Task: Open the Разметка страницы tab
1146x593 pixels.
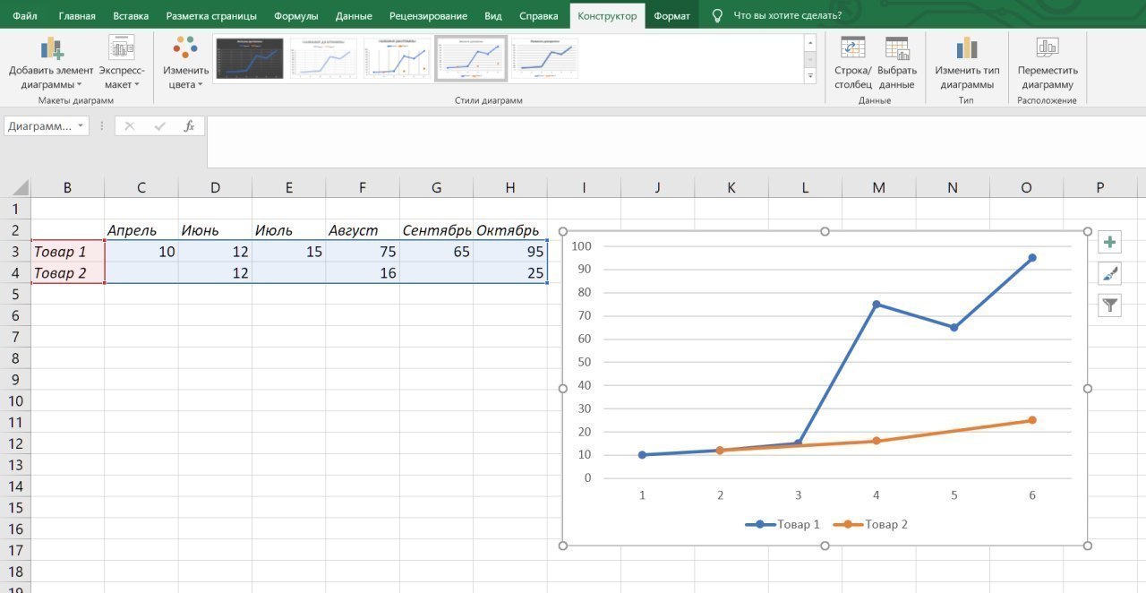Action: pyautogui.click(x=211, y=16)
